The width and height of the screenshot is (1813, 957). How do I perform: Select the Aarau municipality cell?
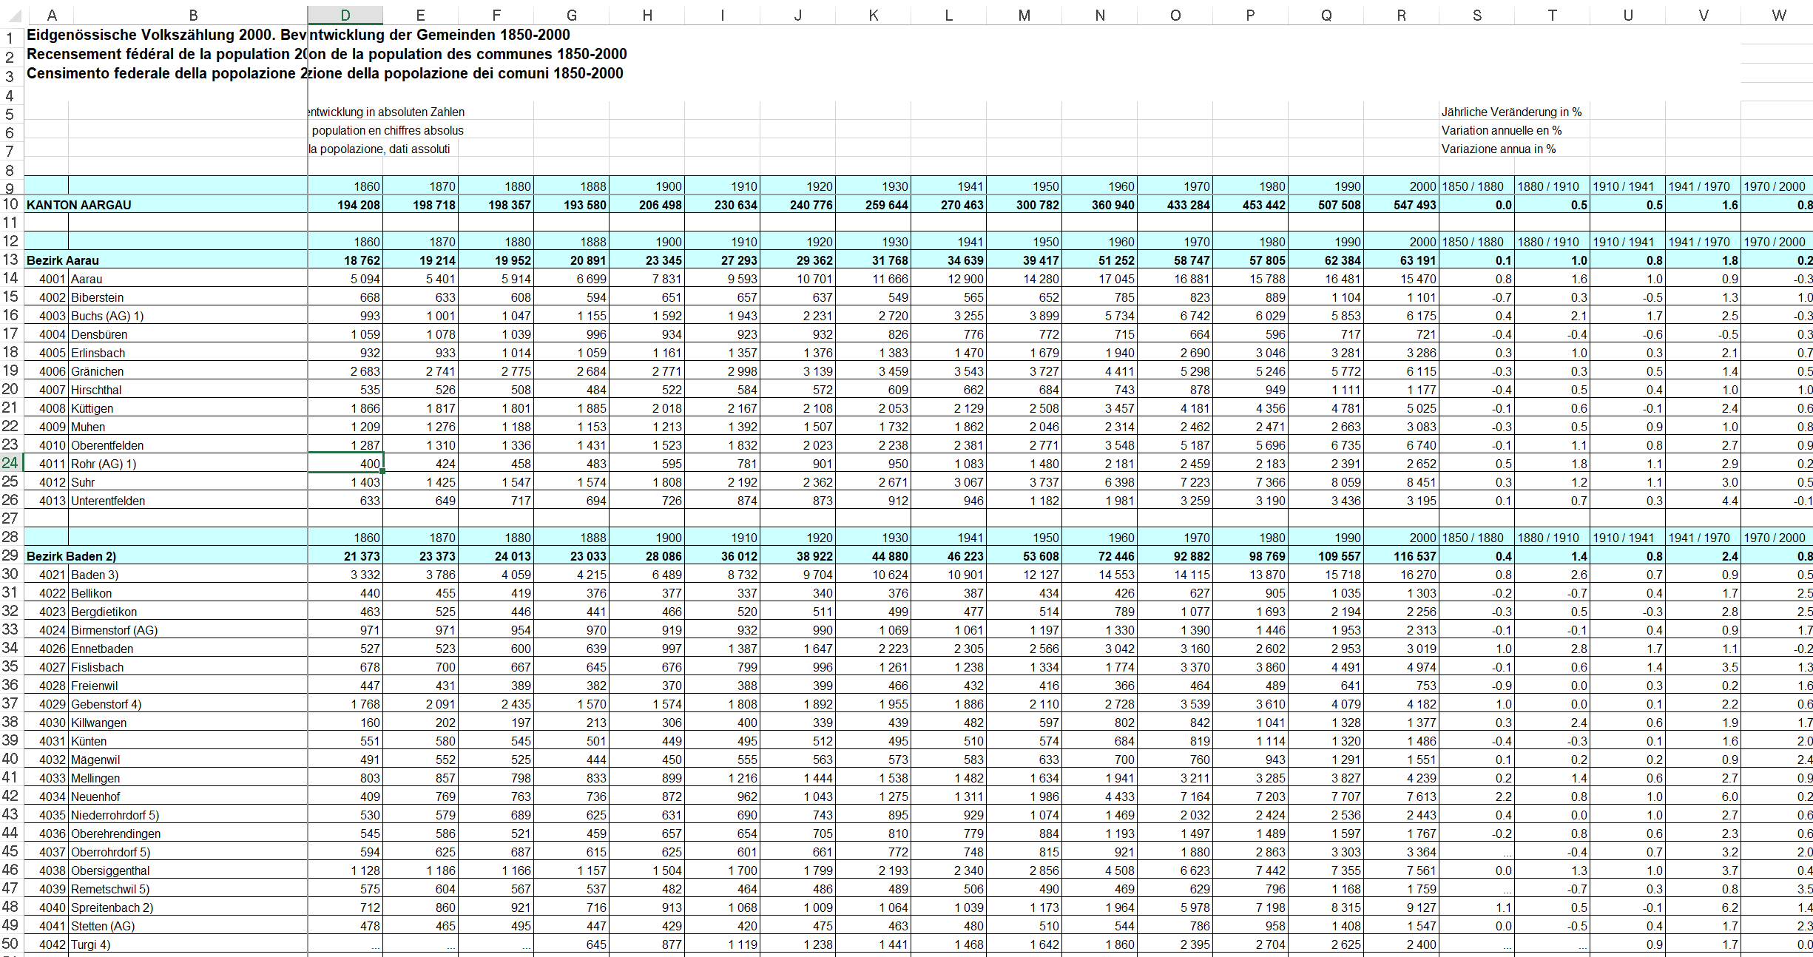click(188, 279)
